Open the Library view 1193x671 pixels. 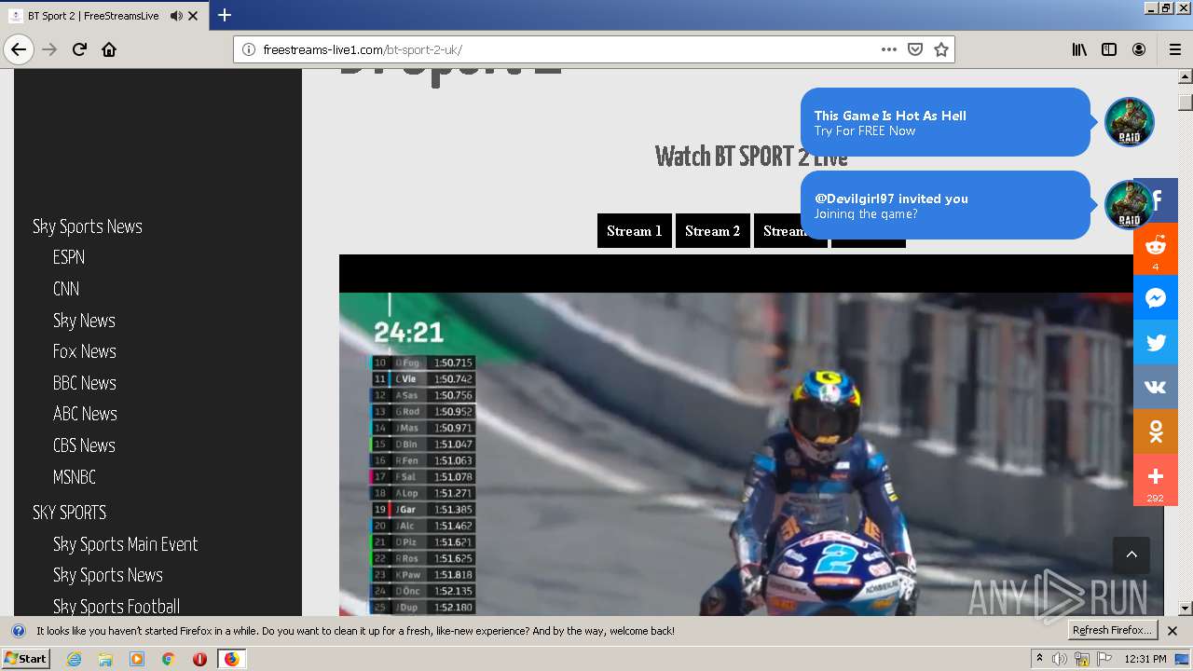pos(1079,49)
